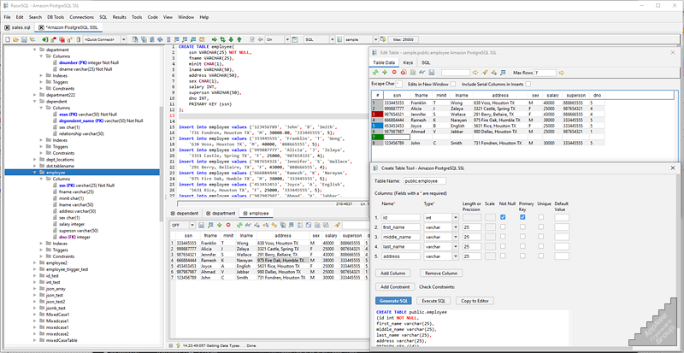Open the OFF dropdown in results toolbar
The width and height of the screenshot is (684, 353).
click(192, 225)
